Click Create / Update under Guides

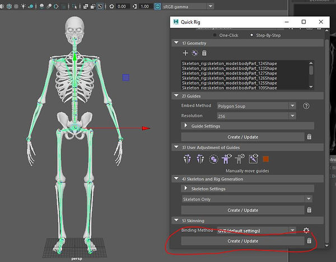[x=243, y=137]
